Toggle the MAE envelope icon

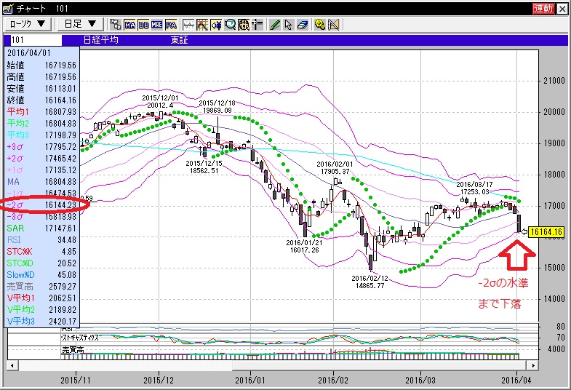click(157, 25)
